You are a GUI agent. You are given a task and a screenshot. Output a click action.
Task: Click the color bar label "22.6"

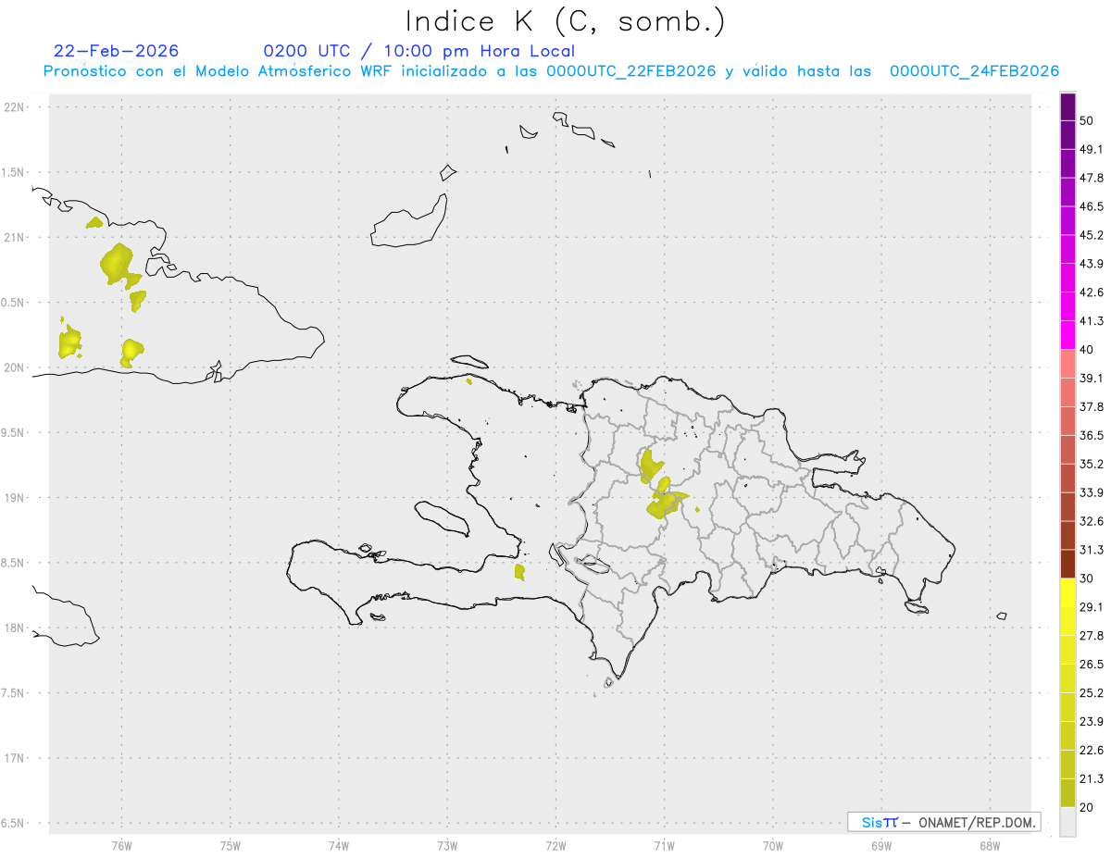point(1092,751)
